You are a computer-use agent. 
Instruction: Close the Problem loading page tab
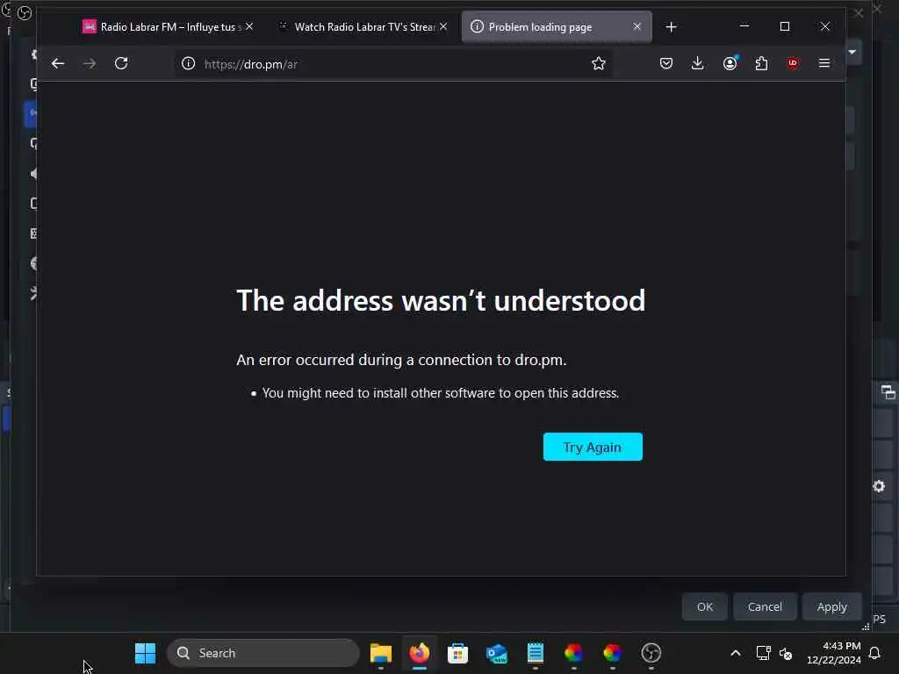637,26
